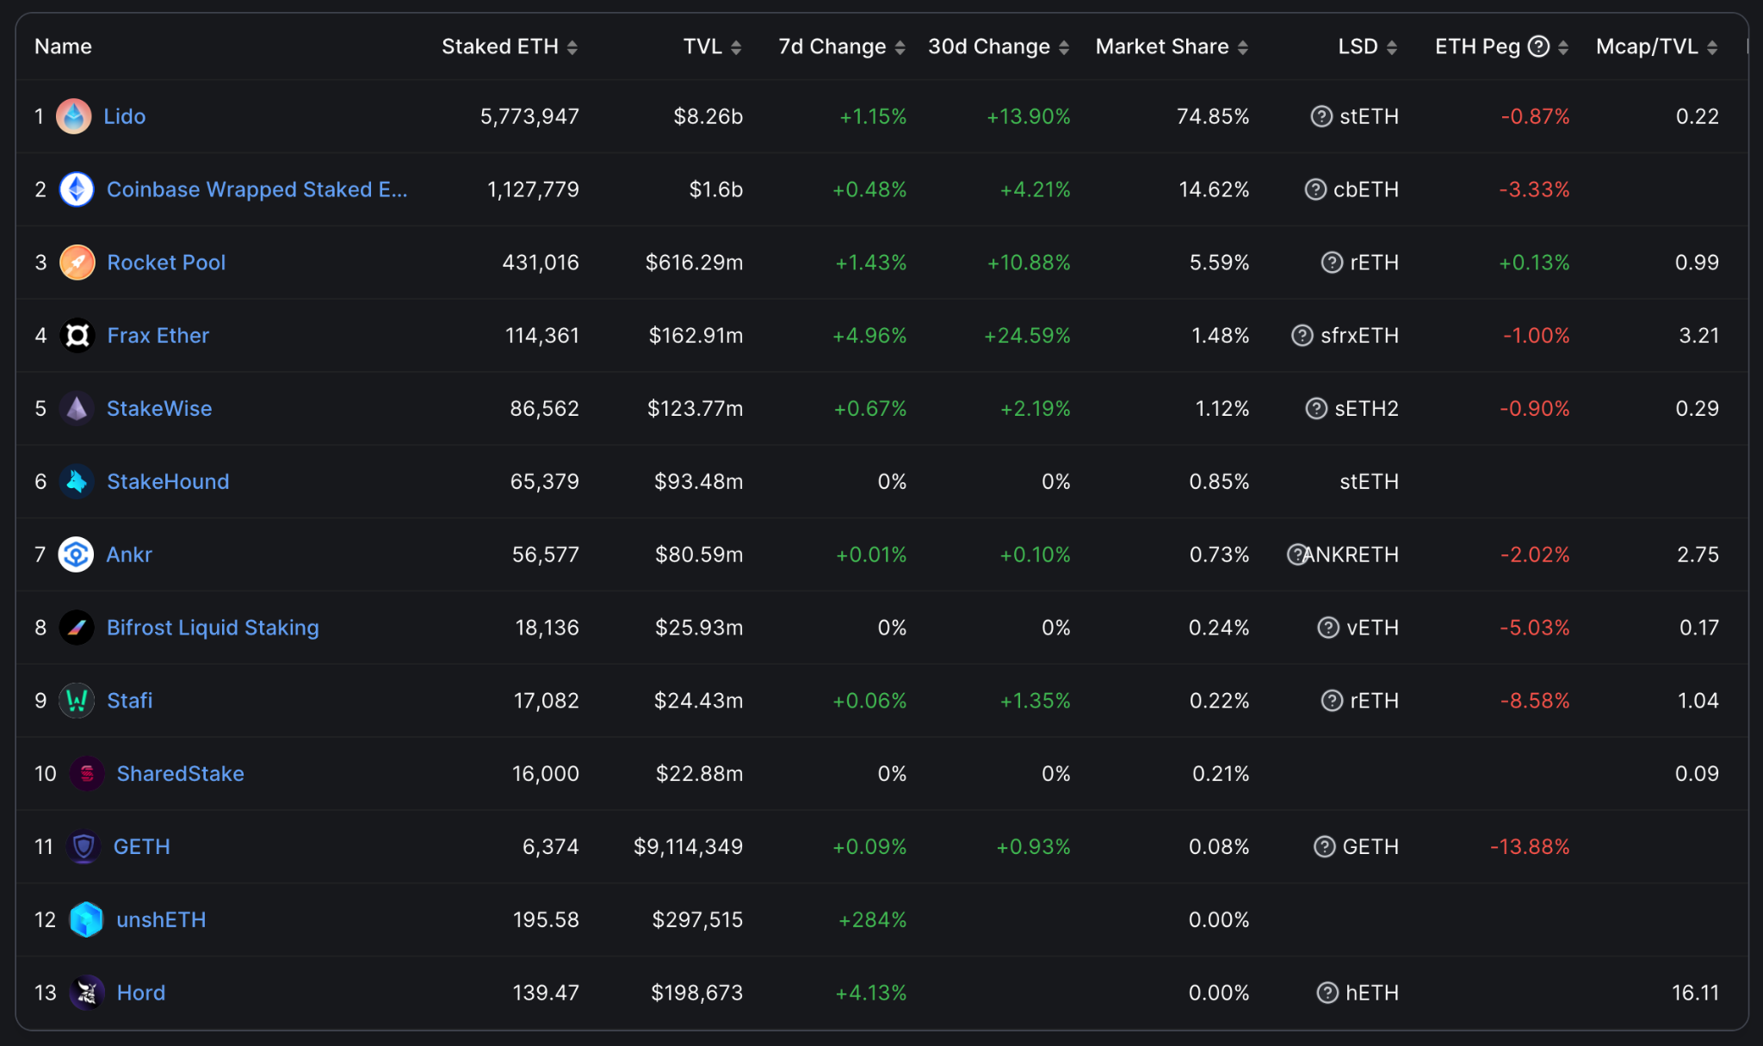1763x1046 pixels.
Task: Sort table by 7d Change column
Action: coord(900,47)
